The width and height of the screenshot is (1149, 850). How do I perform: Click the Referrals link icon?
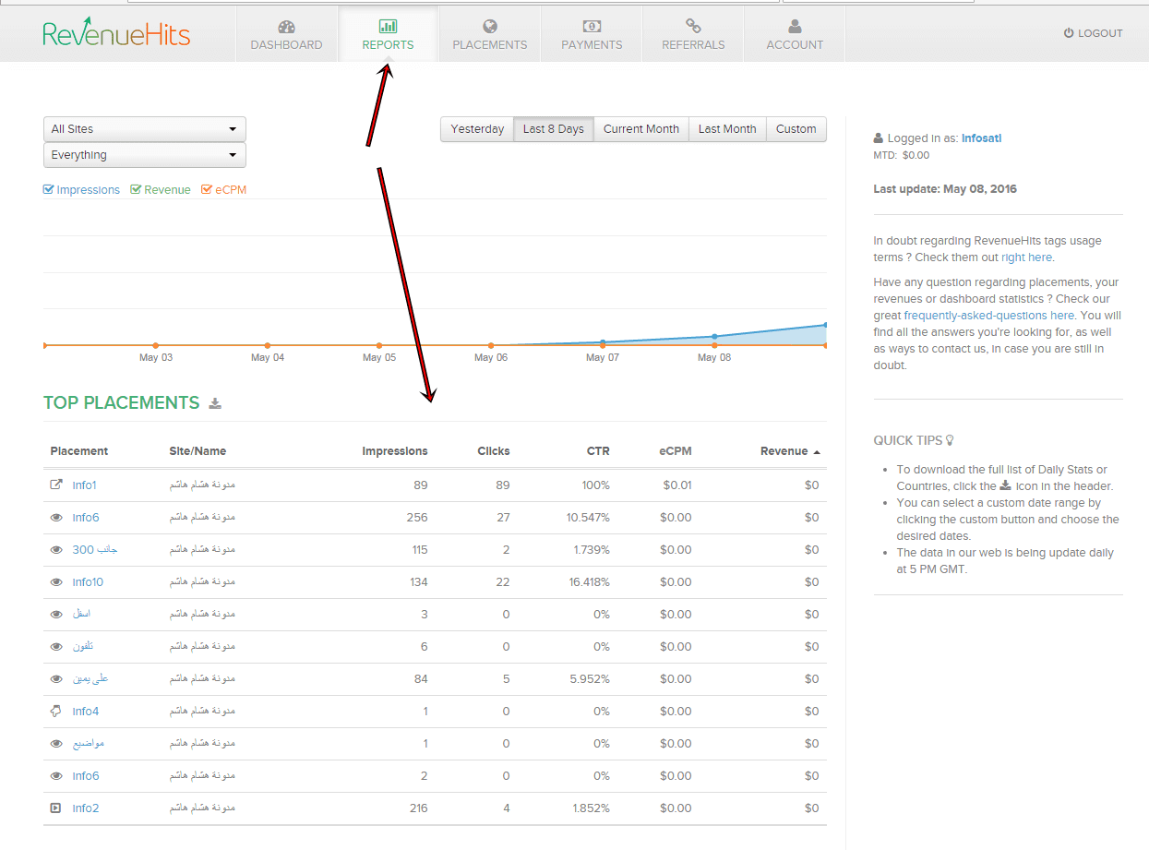[693, 27]
